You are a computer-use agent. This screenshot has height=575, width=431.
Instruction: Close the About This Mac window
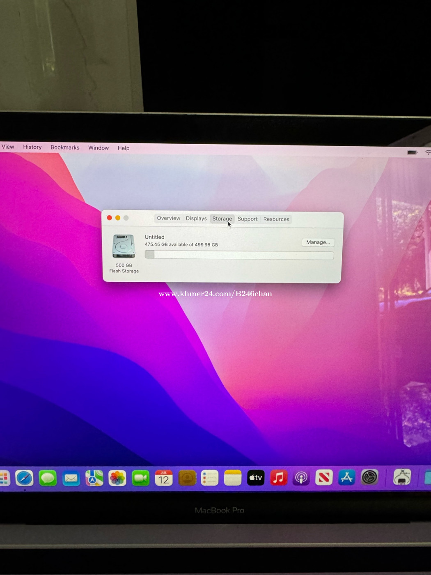[110, 218]
